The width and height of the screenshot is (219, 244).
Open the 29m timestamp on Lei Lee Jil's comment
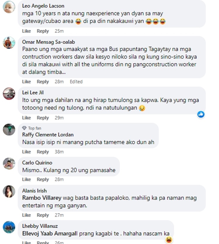tap(59, 118)
